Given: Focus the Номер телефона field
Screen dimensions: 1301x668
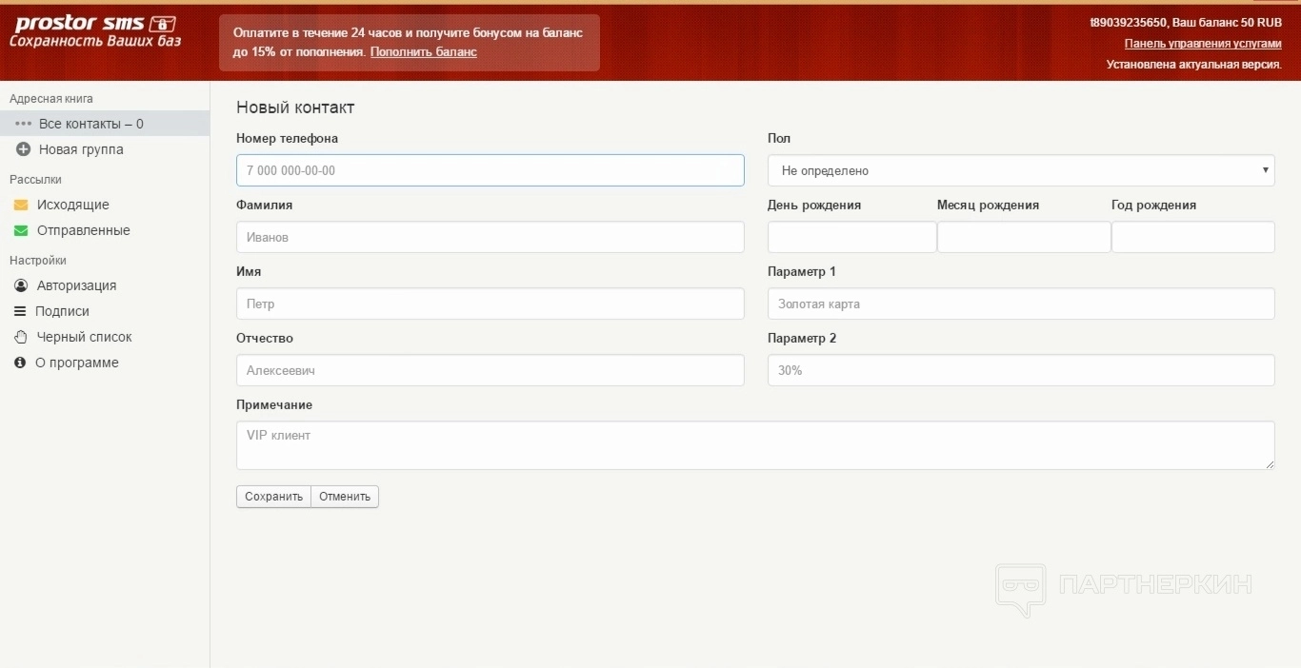Looking at the screenshot, I should tap(490, 170).
